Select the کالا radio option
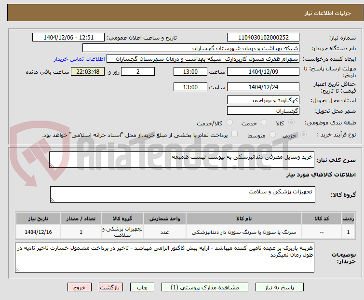This screenshot has height=300, width=364. click(x=291, y=123)
